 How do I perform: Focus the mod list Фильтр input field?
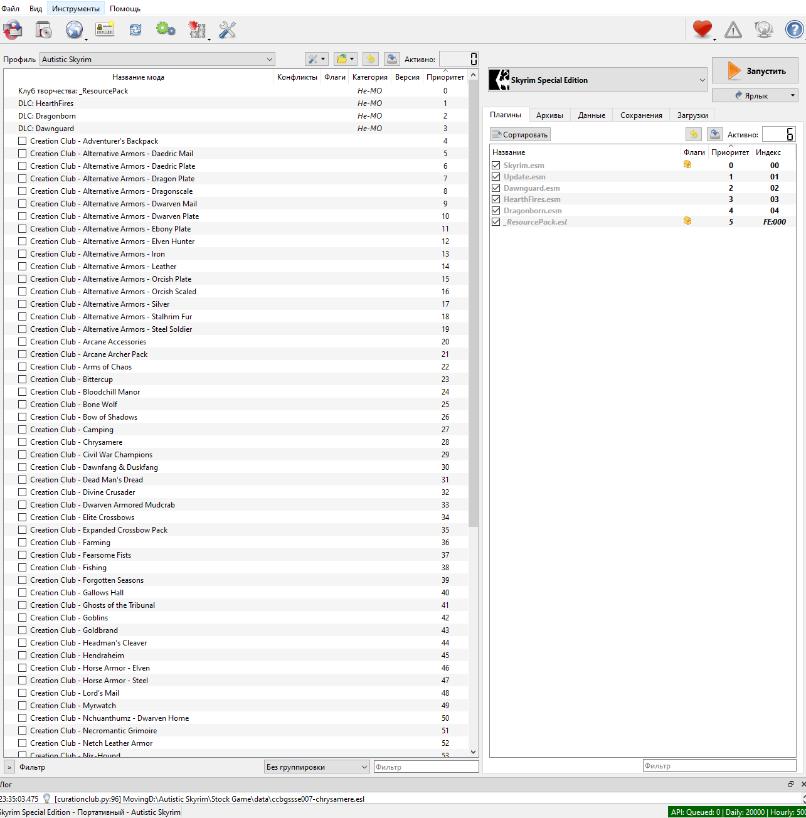coord(426,767)
